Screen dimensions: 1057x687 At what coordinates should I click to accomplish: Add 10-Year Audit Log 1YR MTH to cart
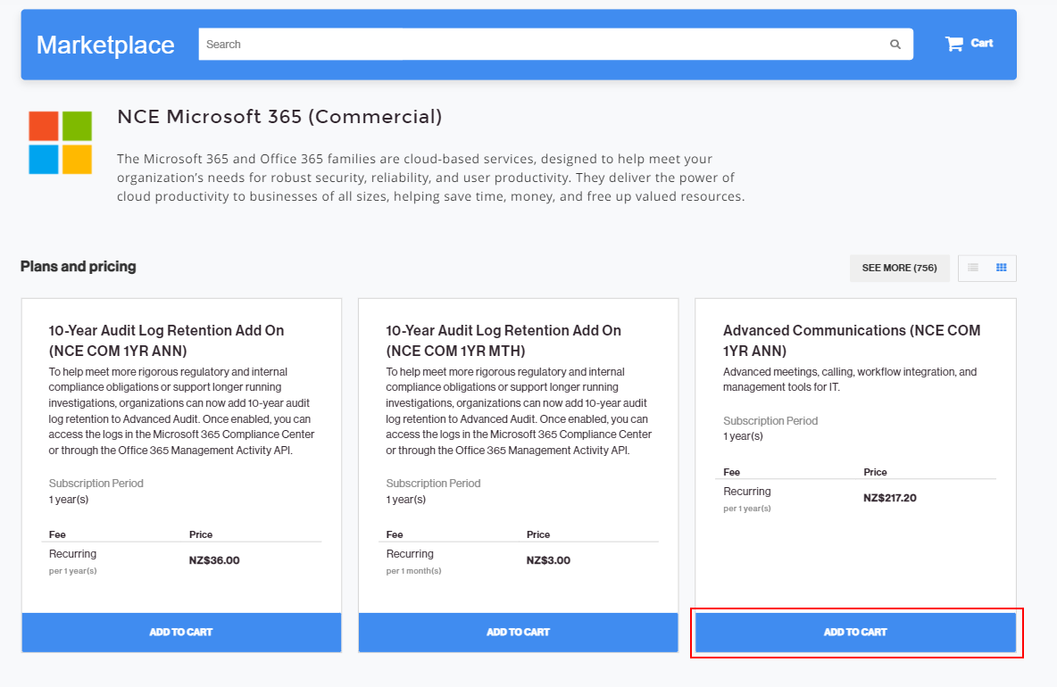tap(518, 633)
